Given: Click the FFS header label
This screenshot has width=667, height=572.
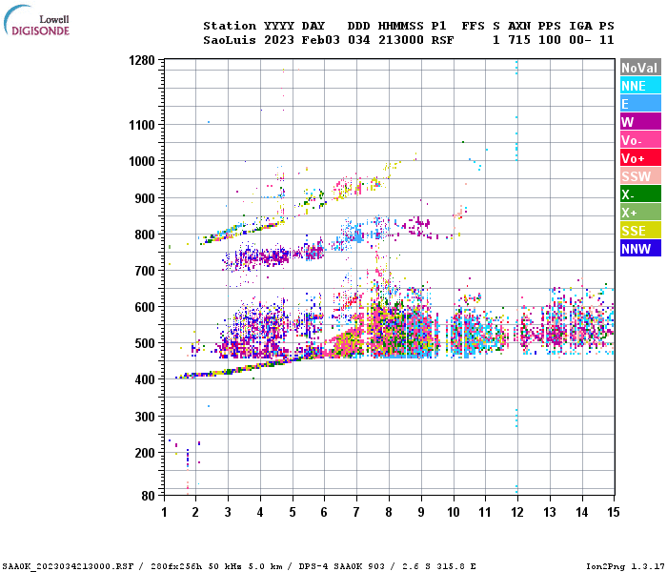Looking at the screenshot, I should (473, 26).
